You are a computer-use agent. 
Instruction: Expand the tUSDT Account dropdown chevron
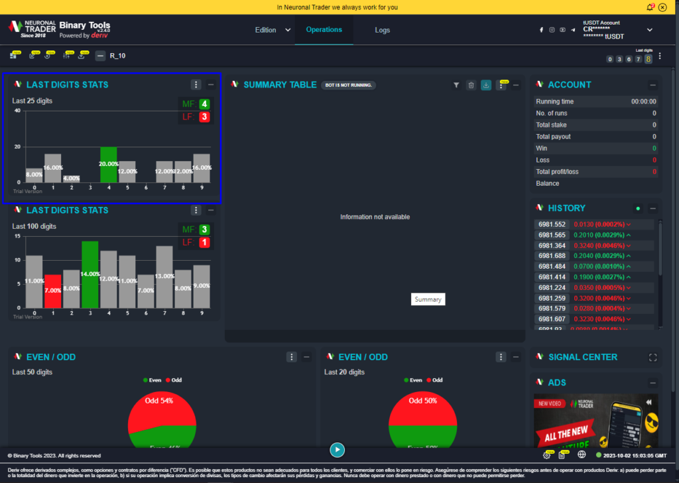pyautogui.click(x=650, y=30)
